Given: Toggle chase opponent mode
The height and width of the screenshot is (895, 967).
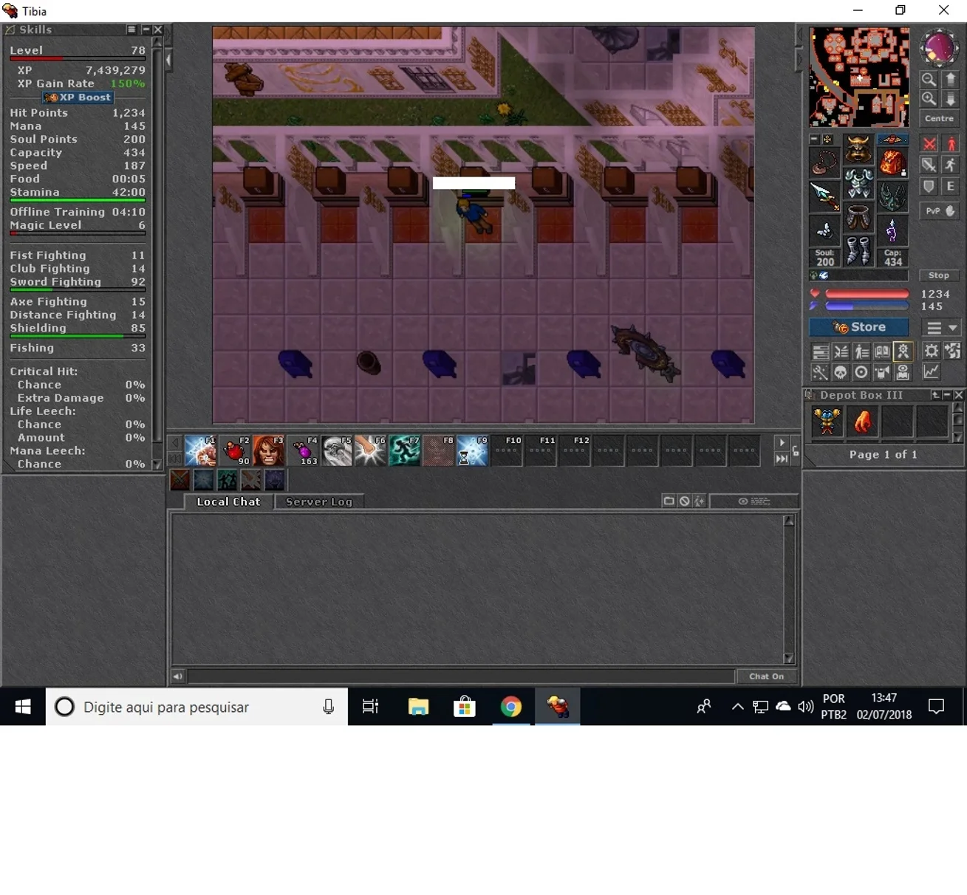Looking at the screenshot, I should click(x=951, y=165).
